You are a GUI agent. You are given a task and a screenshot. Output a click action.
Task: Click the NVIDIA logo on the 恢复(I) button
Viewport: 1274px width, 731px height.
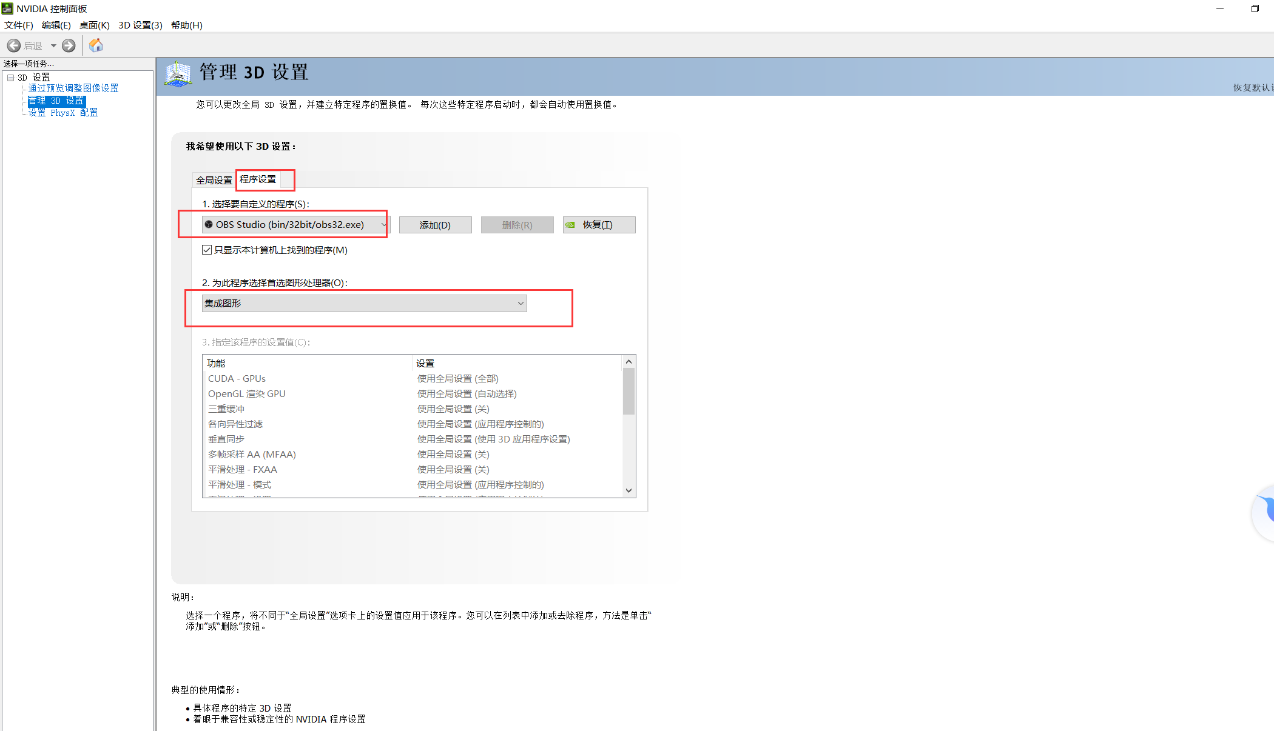click(x=570, y=225)
